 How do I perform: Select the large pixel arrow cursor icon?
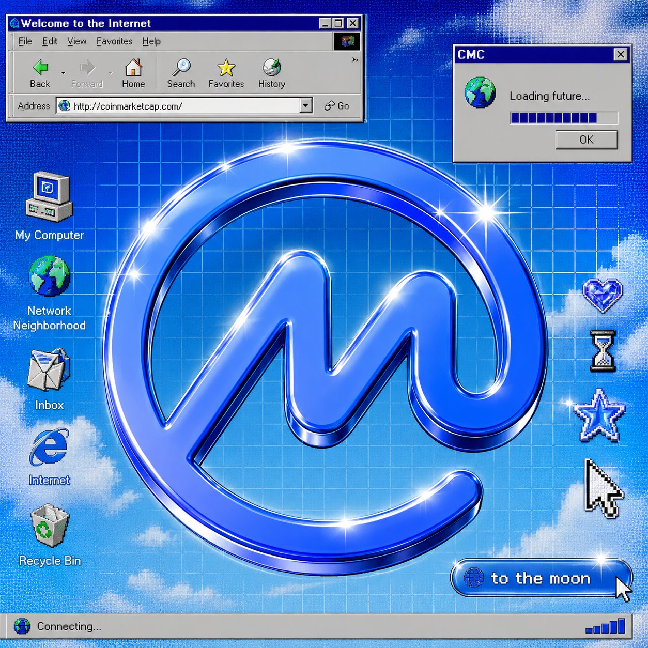coord(603,488)
